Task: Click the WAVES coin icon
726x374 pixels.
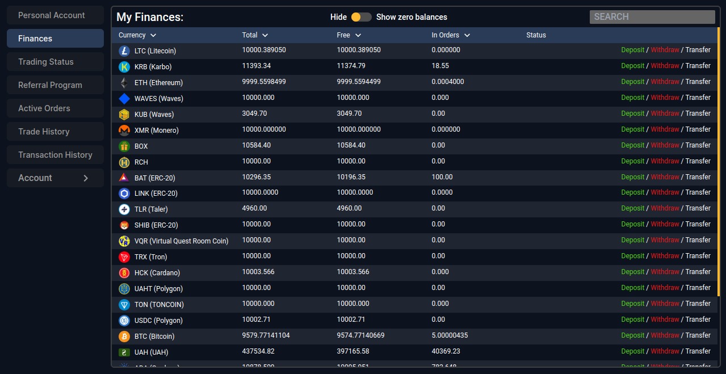Action: click(124, 99)
